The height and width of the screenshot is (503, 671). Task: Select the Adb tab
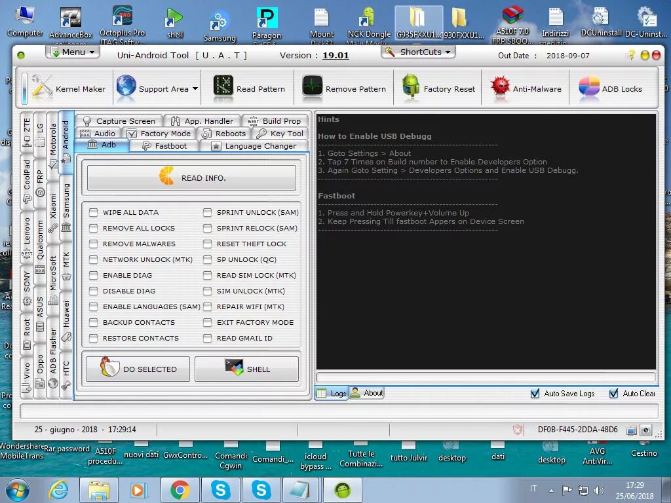102,145
